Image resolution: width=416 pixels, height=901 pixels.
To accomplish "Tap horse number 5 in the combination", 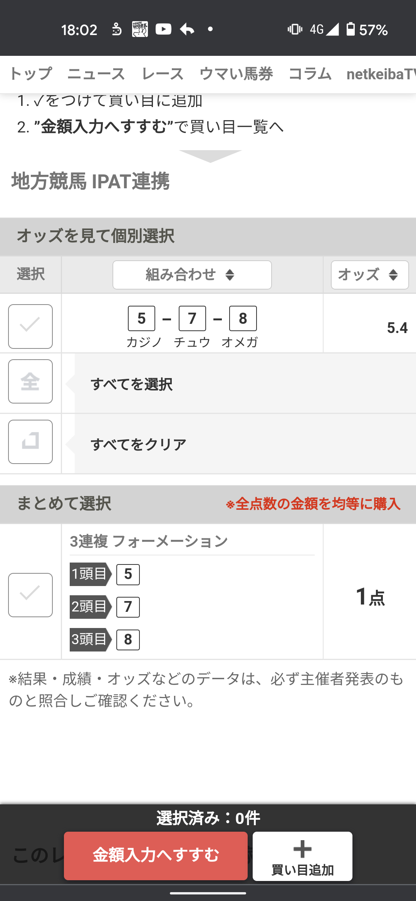I will (141, 318).
